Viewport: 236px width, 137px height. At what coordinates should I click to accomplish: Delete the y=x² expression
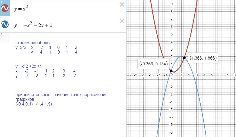pyautogui.click(x=122, y=4)
